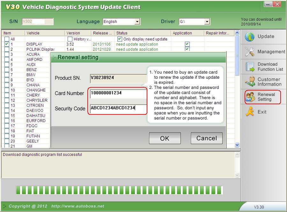
Task: Tick the CHERY row checkbox
Action: click(x=7, y=95)
